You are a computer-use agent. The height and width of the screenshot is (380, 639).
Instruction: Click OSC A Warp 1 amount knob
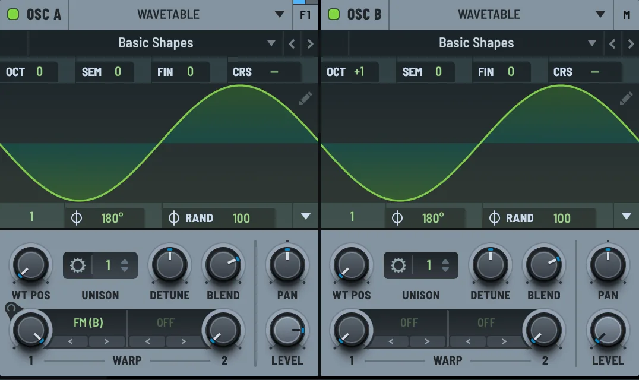click(30, 330)
